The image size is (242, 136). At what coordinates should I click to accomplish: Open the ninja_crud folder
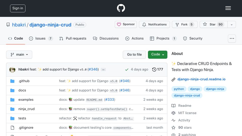click(x=26, y=109)
